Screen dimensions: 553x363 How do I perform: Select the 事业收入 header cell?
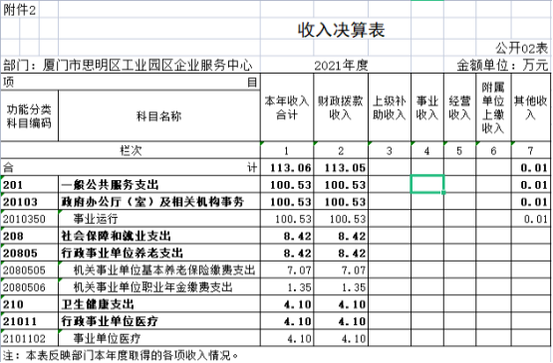(427, 107)
